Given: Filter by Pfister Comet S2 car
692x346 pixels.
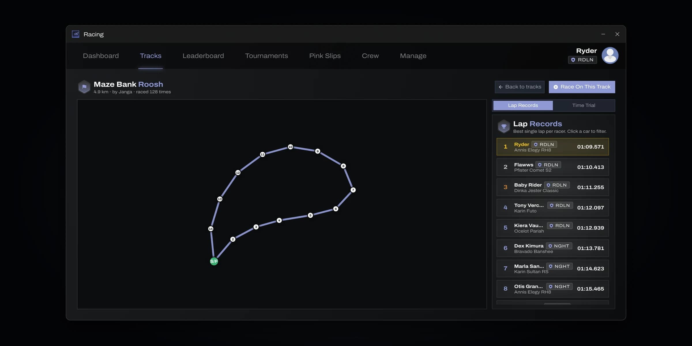Looking at the screenshot, I should click(x=533, y=170).
